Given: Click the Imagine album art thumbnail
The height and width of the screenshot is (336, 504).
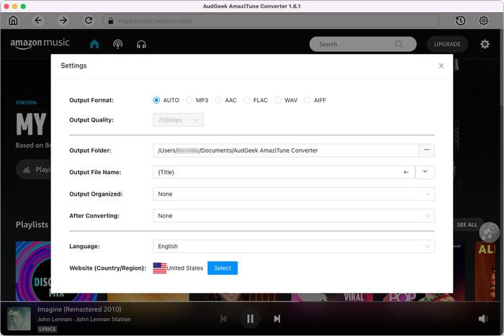Looking at the screenshot, I should click(x=19, y=319).
